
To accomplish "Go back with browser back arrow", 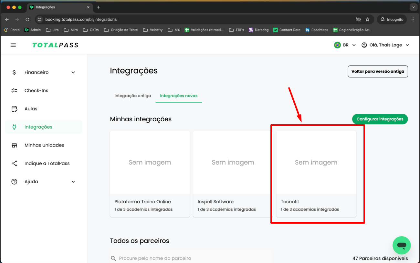I will coord(7,19).
